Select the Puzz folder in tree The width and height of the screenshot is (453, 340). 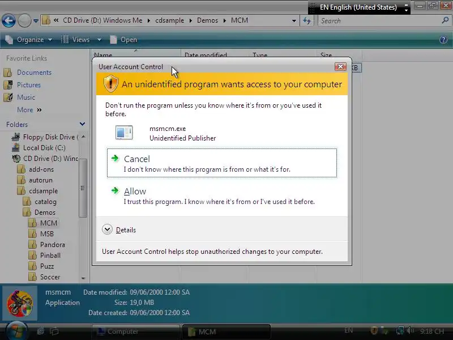tap(47, 266)
